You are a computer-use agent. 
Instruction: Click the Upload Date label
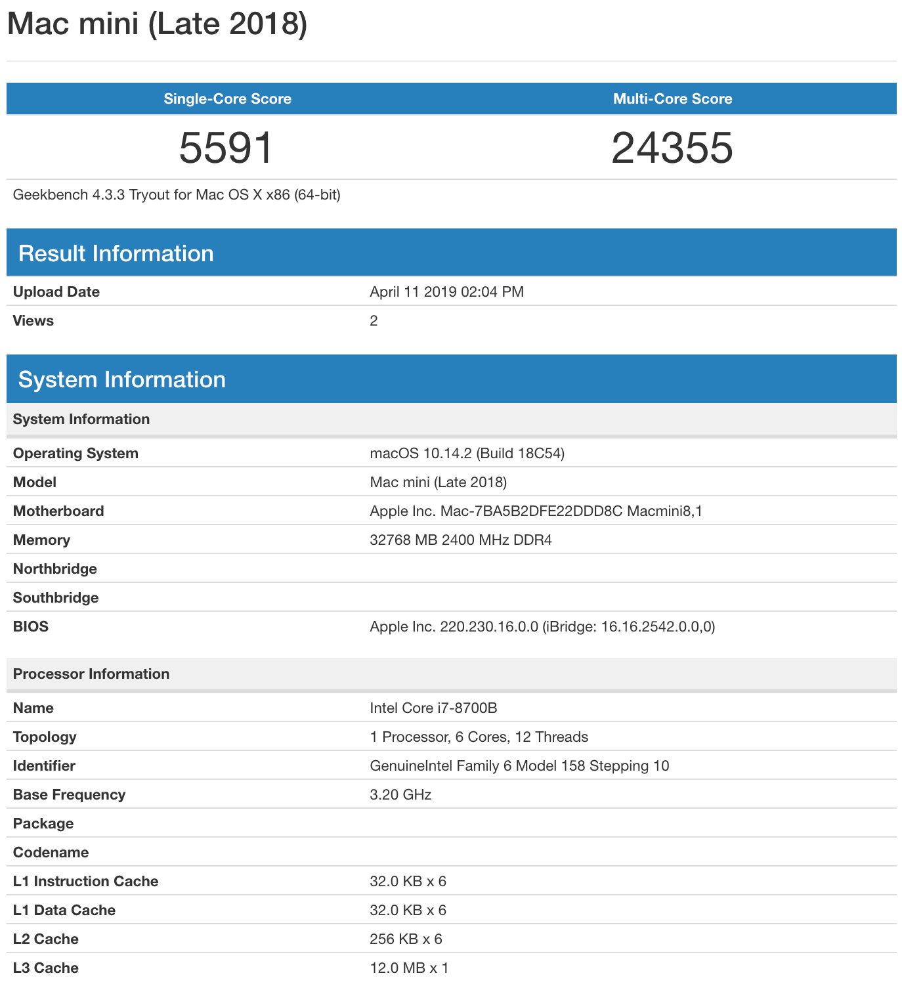pyautogui.click(x=56, y=292)
